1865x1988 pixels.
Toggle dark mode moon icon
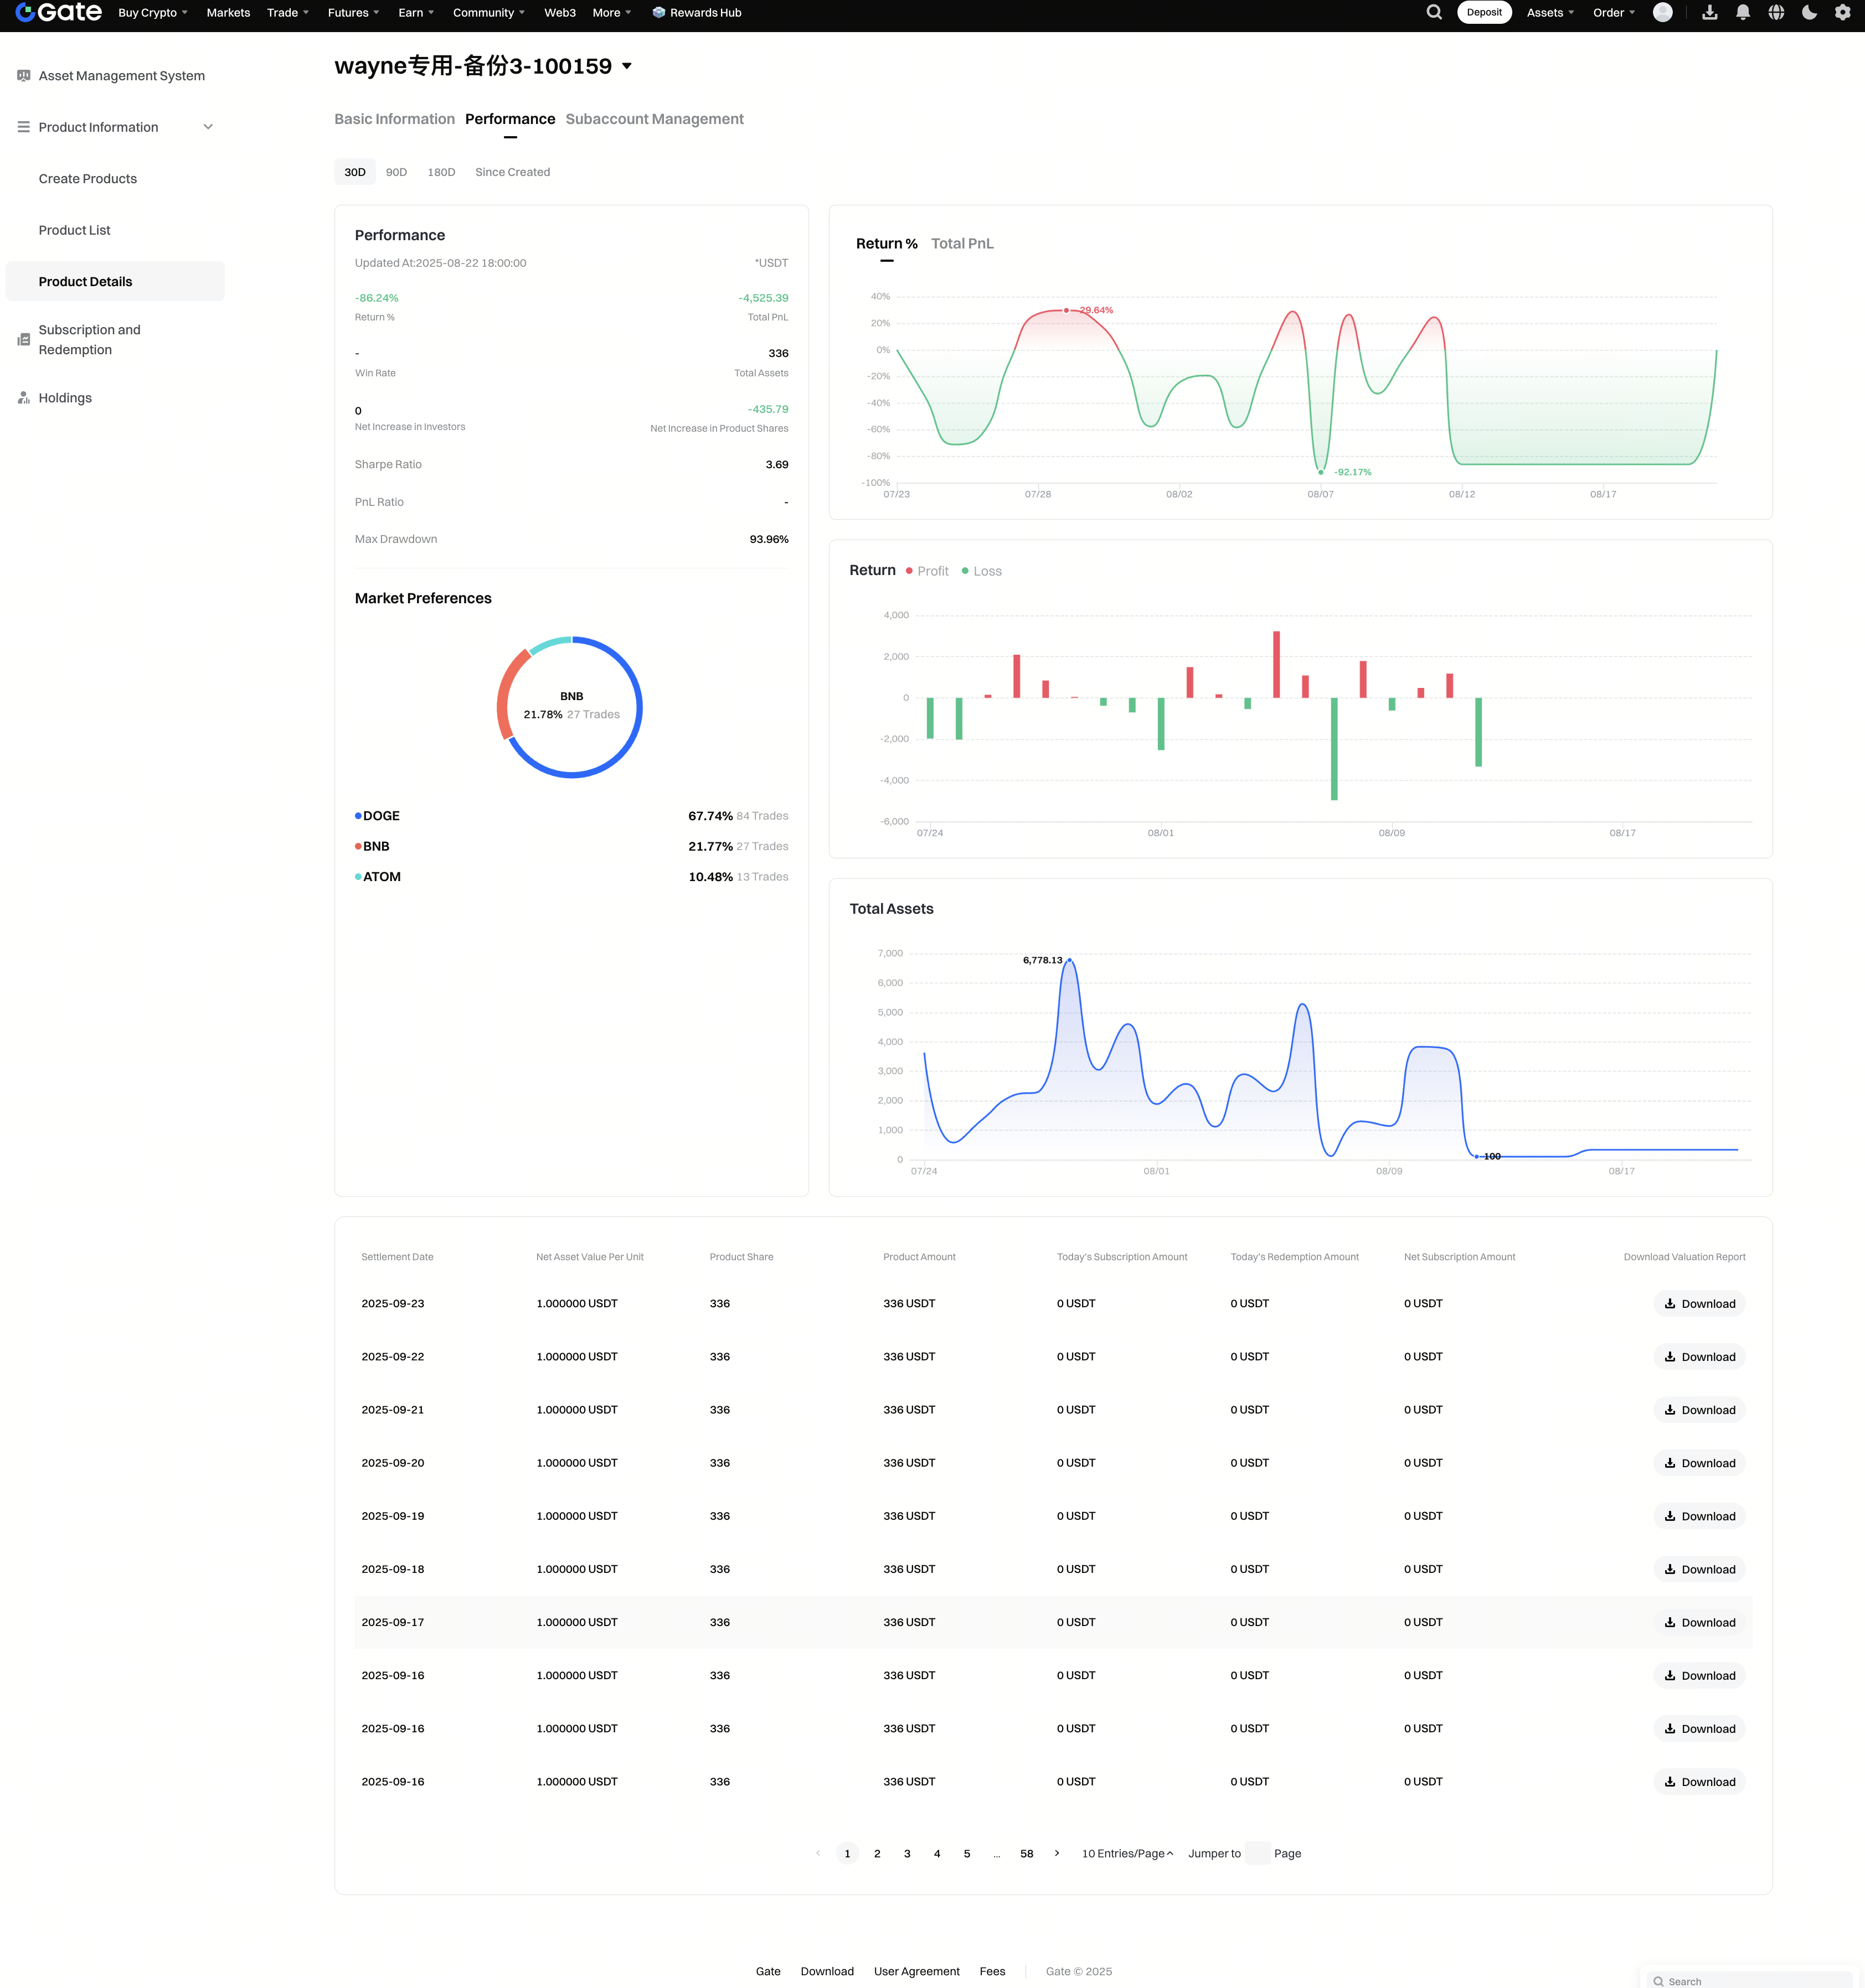tap(1809, 13)
